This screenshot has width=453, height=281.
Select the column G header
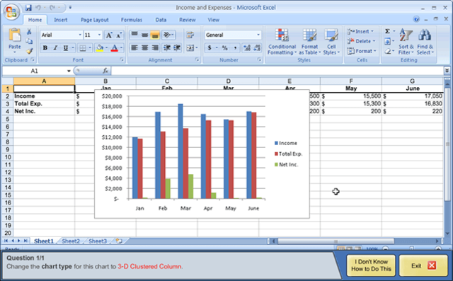tap(412, 81)
